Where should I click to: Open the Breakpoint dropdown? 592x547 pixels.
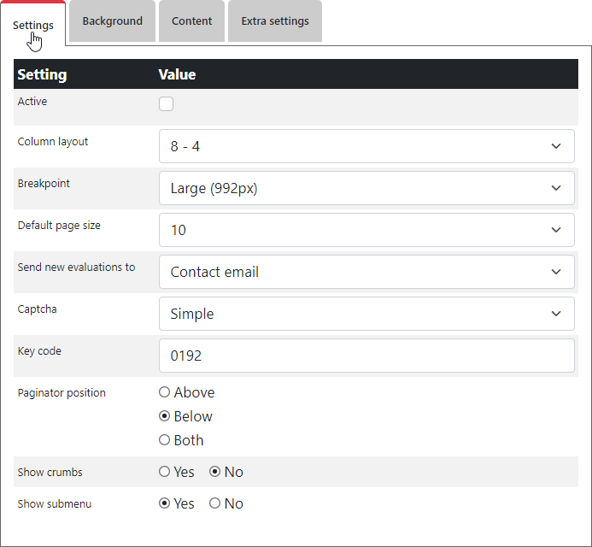click(366, 188)
